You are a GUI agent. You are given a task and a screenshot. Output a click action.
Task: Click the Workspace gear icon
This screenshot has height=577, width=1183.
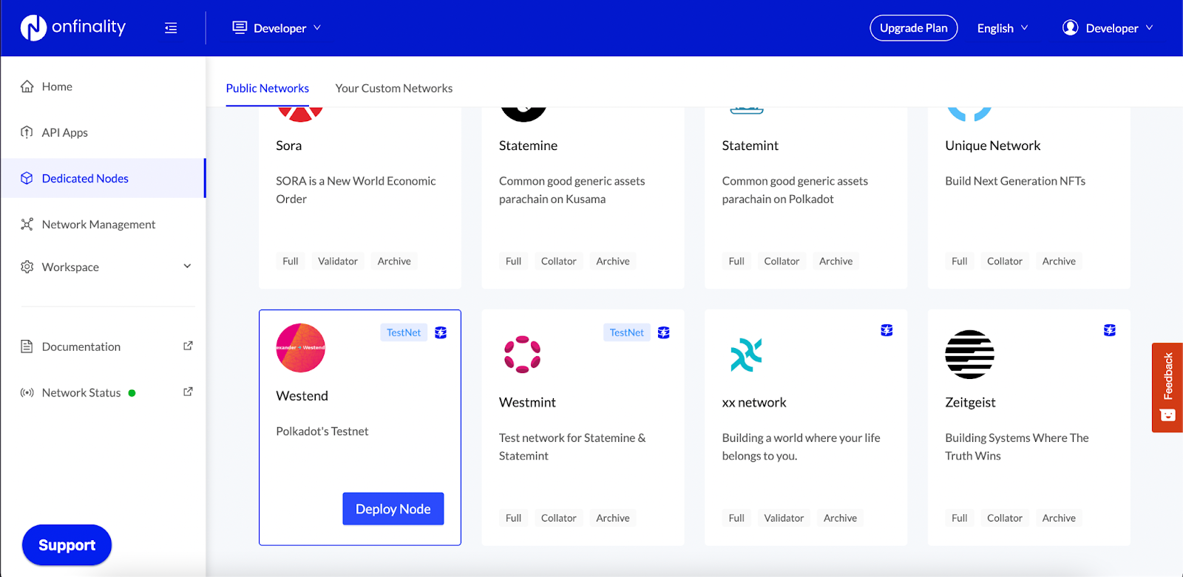click(x=27, y=267)
